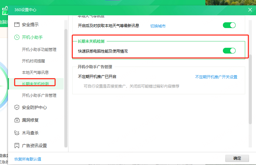Click 恢复所有默认值 link

tap(28, 159)
